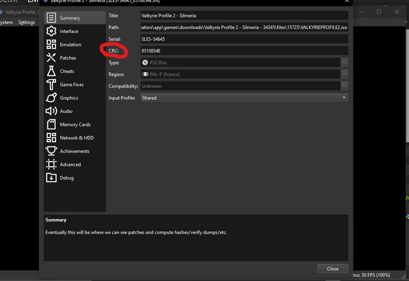Open Patches wrench icon
Image resolution: width=409 pixels, height=281 pixels.
(51, 58)
